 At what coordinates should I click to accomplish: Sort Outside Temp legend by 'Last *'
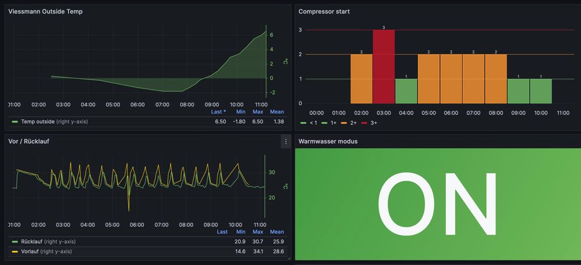(x=219, y=112)
